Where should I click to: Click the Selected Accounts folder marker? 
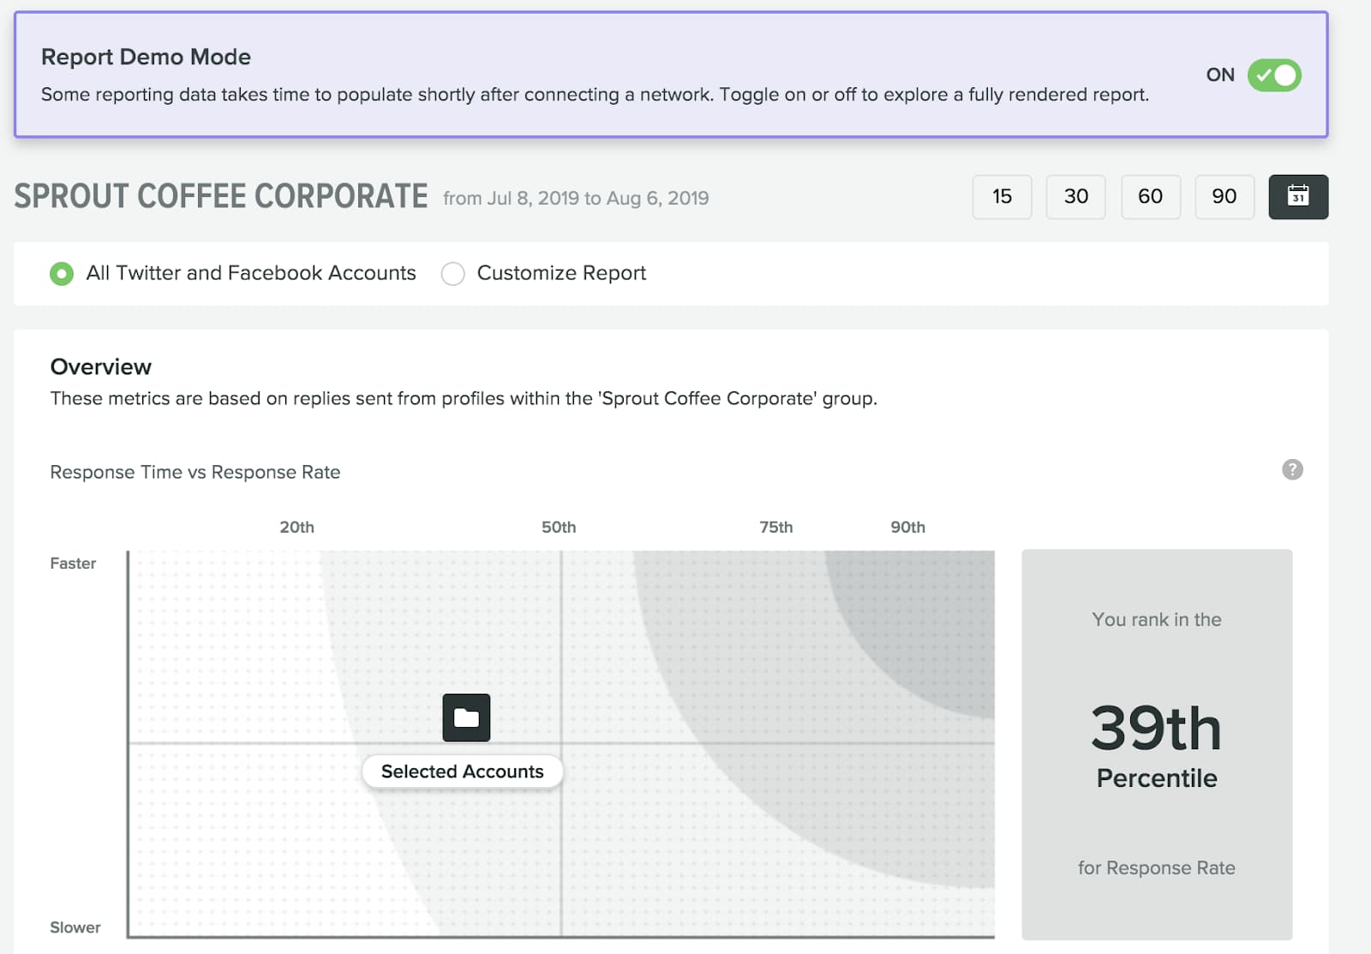[466, 718]
